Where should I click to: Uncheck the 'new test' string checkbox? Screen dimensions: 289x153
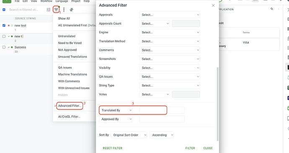point(4,25)
